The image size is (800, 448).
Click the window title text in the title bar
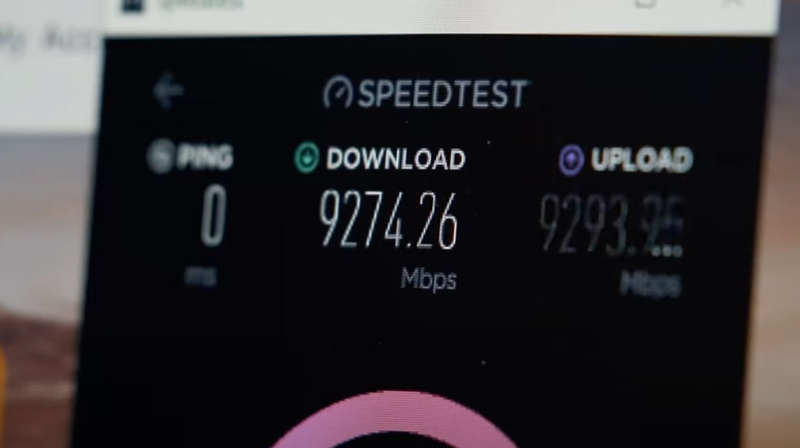pos(201,4)
